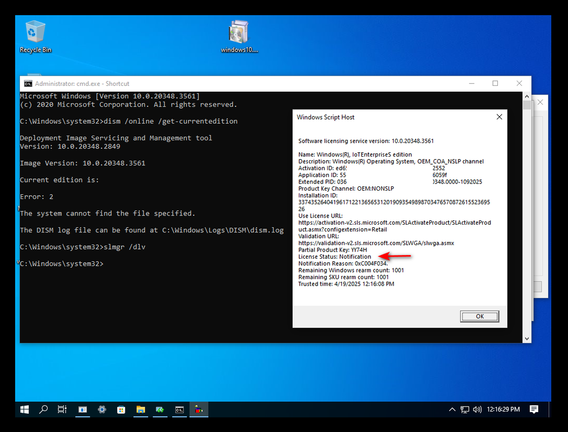
Task: Open the Windows Start menu
Action: click(x=24, y=409)
